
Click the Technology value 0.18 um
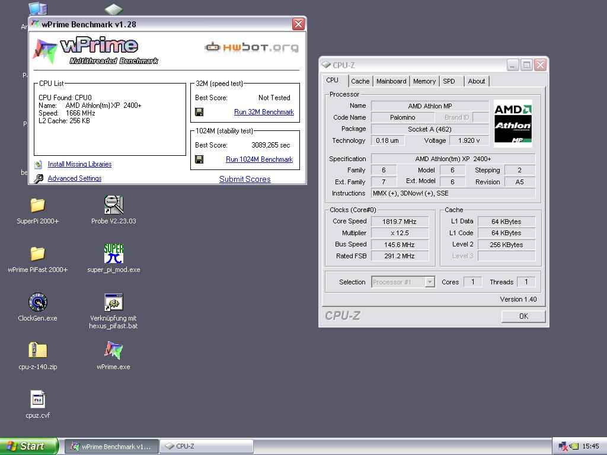[x=388, y=140]
